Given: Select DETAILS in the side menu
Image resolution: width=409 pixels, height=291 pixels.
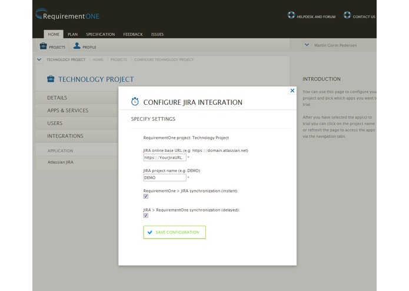Looking at the screenshot, I should tap(77, 98).
